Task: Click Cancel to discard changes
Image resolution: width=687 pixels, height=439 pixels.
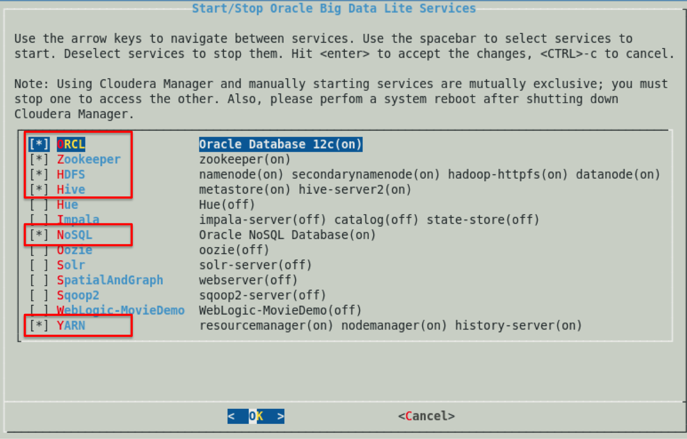Action: 425,416
